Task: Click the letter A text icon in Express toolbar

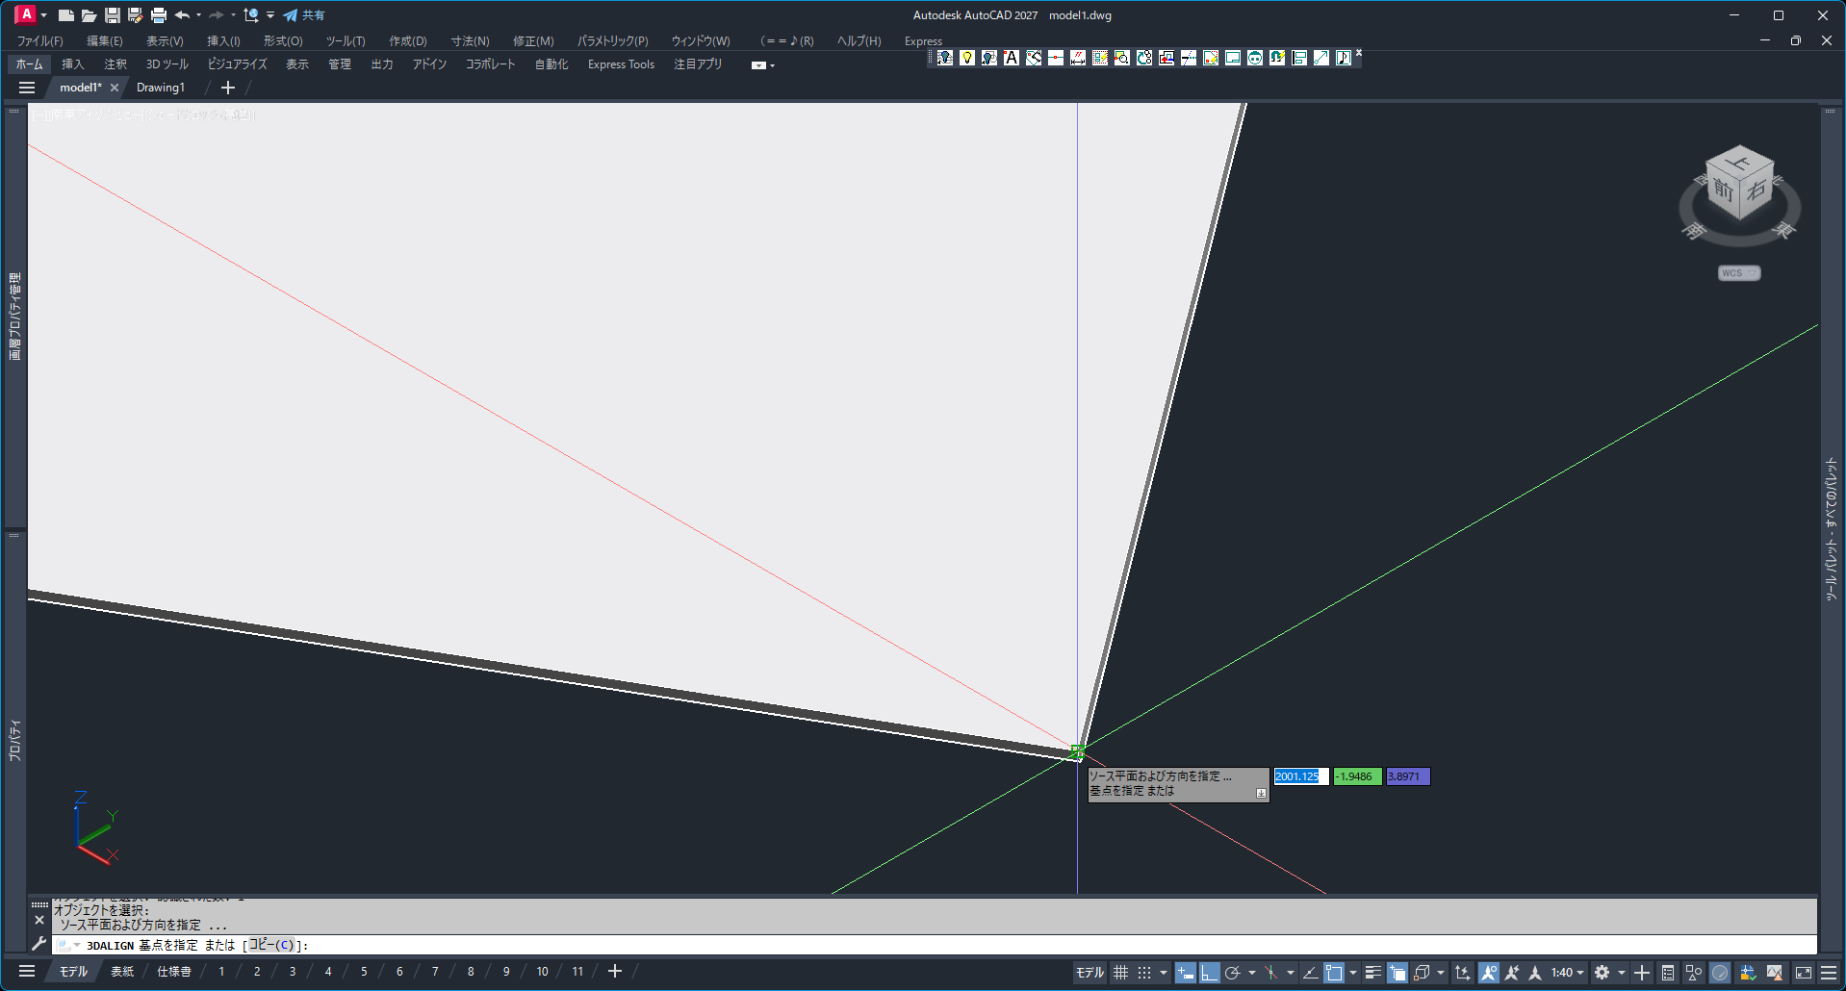Action: (1011, 58)
